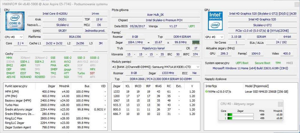Select the Bazowy zegar (HFM) row

(55, 101)
